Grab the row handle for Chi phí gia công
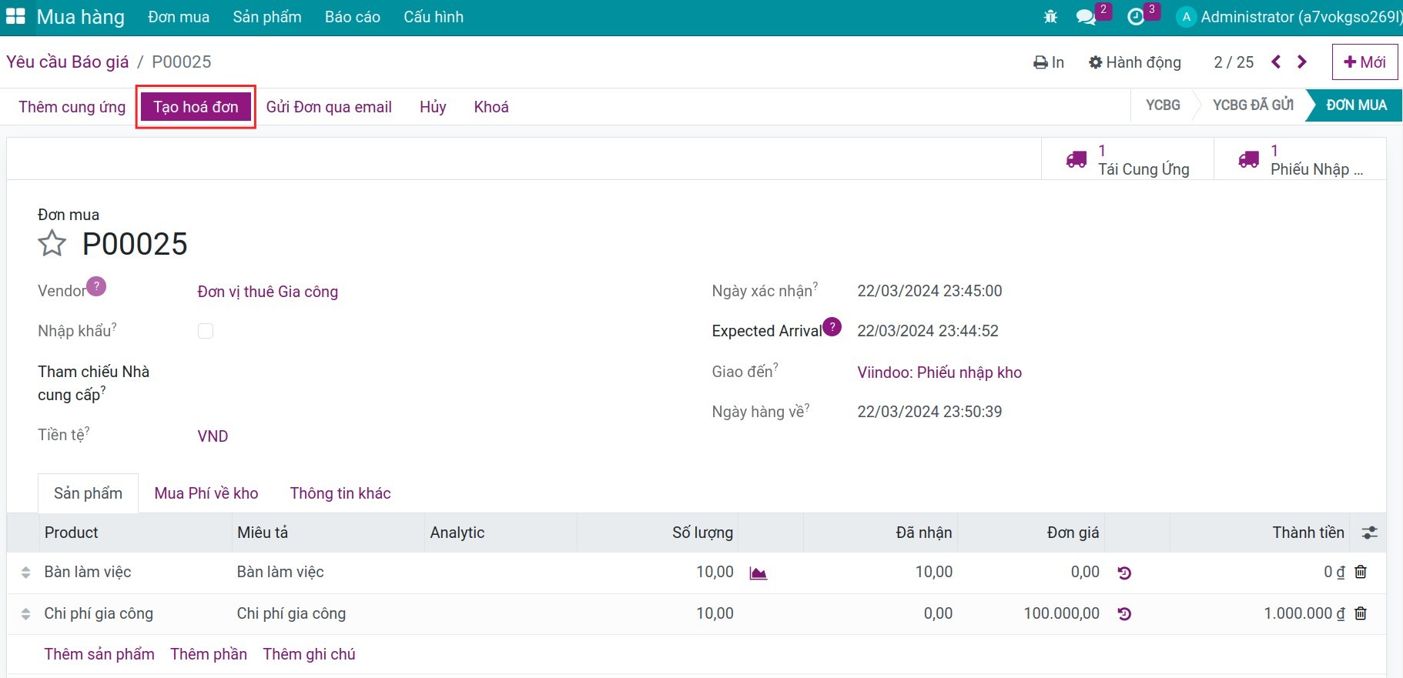This screenshot has width=1403, height=678. [x=25, y=614]
